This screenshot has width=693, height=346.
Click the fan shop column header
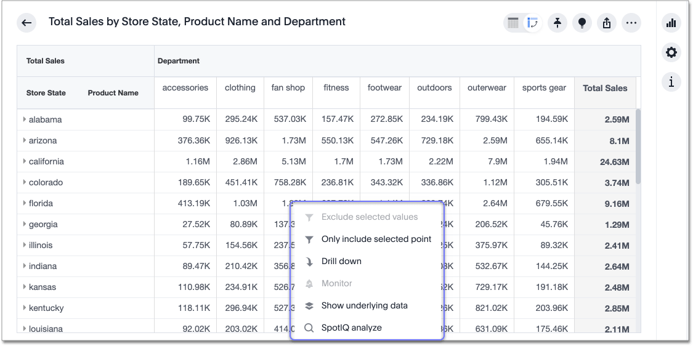tap(288, 88)
